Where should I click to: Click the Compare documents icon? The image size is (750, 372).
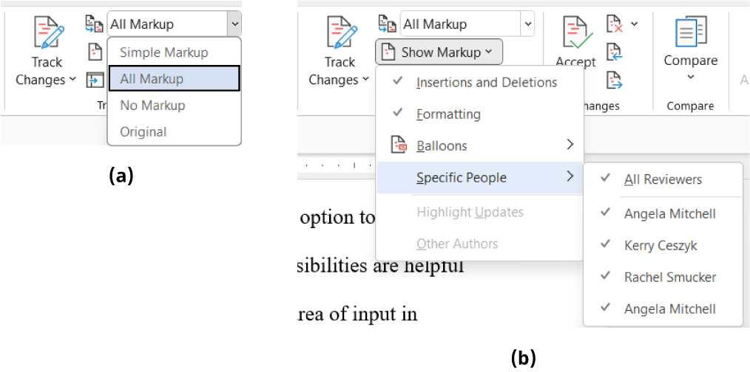(x=691, y=32)
